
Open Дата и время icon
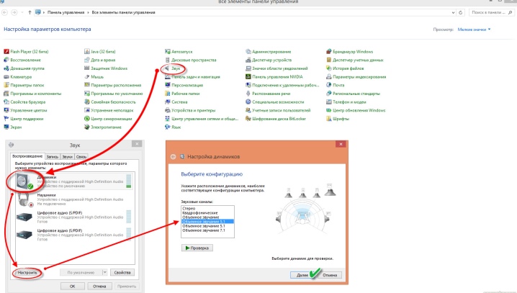pyautogui.click(x=86, y=60)
